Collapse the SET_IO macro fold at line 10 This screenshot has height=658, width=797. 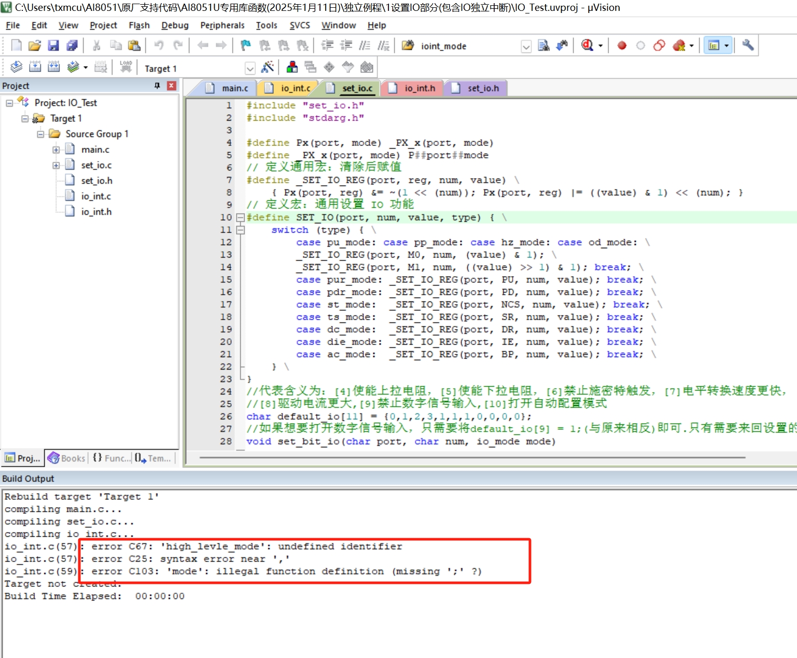(x=240, y=217)
